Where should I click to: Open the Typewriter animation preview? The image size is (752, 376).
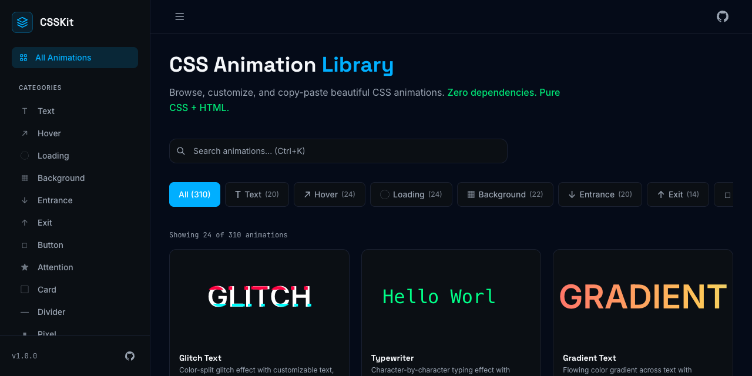[x=451, y=297]
